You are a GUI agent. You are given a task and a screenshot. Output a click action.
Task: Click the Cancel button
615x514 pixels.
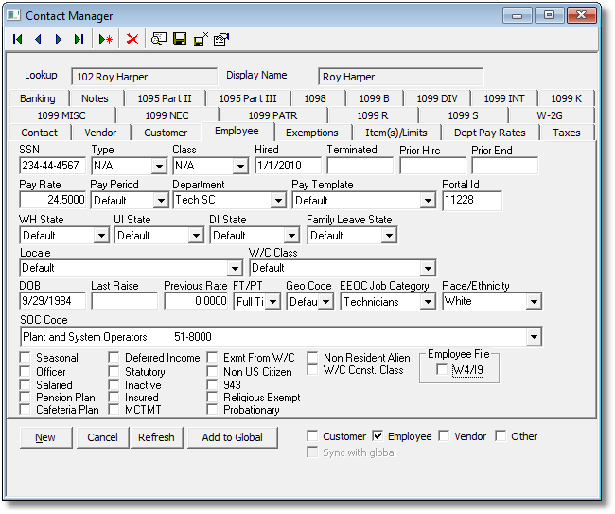click(102, 437)
